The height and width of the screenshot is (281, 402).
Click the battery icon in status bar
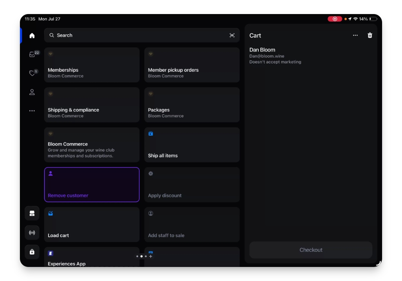click(373, 19)
